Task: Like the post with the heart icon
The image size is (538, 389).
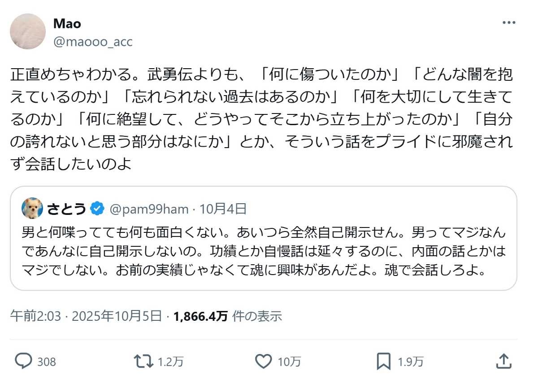Action: (263, 361)
